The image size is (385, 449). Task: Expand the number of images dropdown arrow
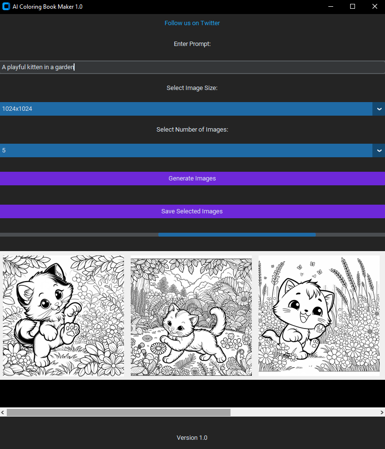(x=379, y=150)
